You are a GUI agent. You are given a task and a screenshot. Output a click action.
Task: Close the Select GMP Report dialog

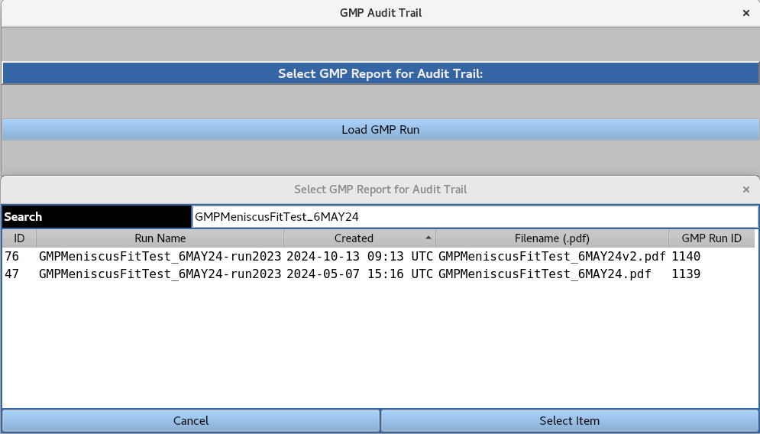point(746,189)
